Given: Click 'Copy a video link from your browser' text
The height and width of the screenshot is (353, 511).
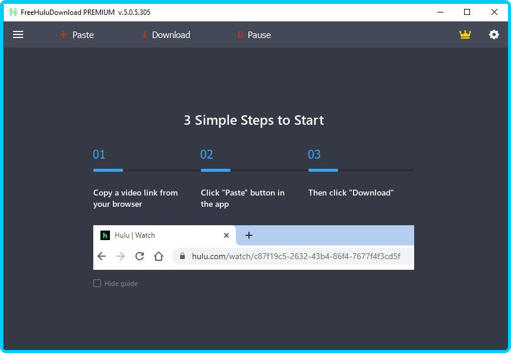Looking at the screenshot, I should [135, 198].
